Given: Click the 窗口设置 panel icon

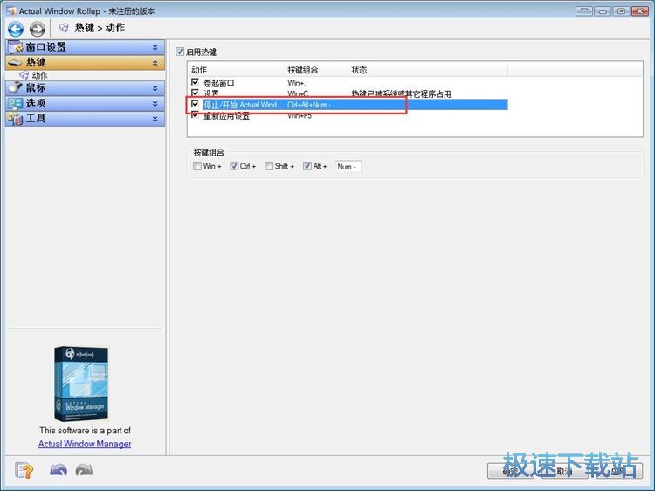Looking at the screenshot, I should [x=16, y=47].
